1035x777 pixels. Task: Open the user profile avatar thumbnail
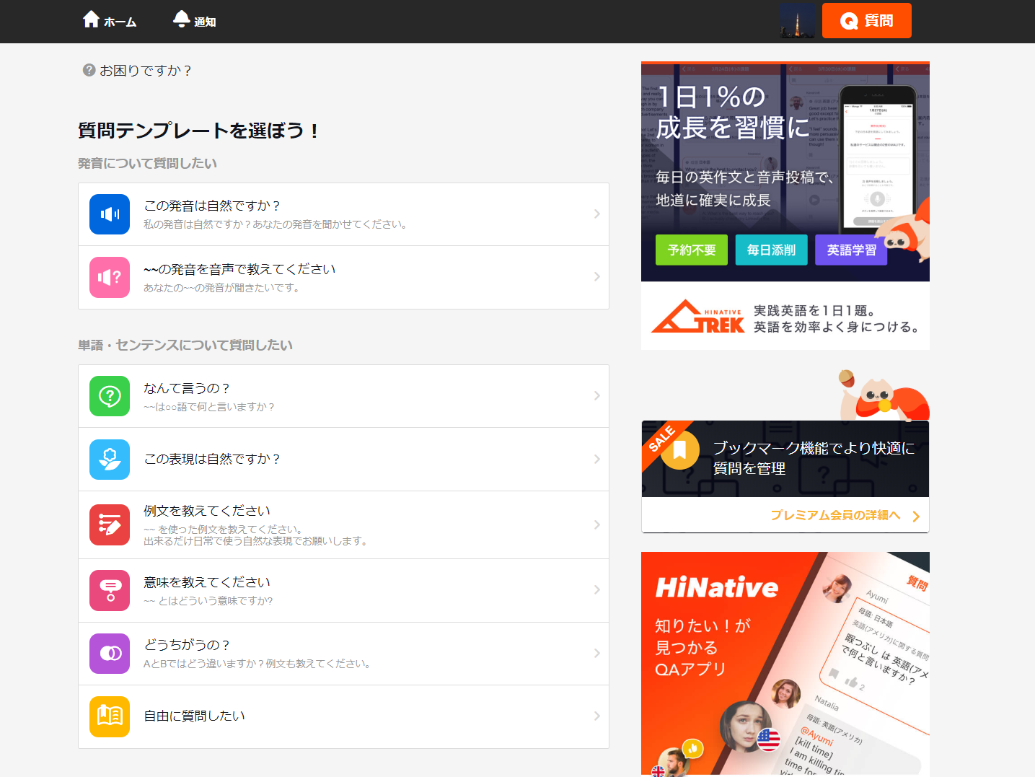(x=797, y=20)
